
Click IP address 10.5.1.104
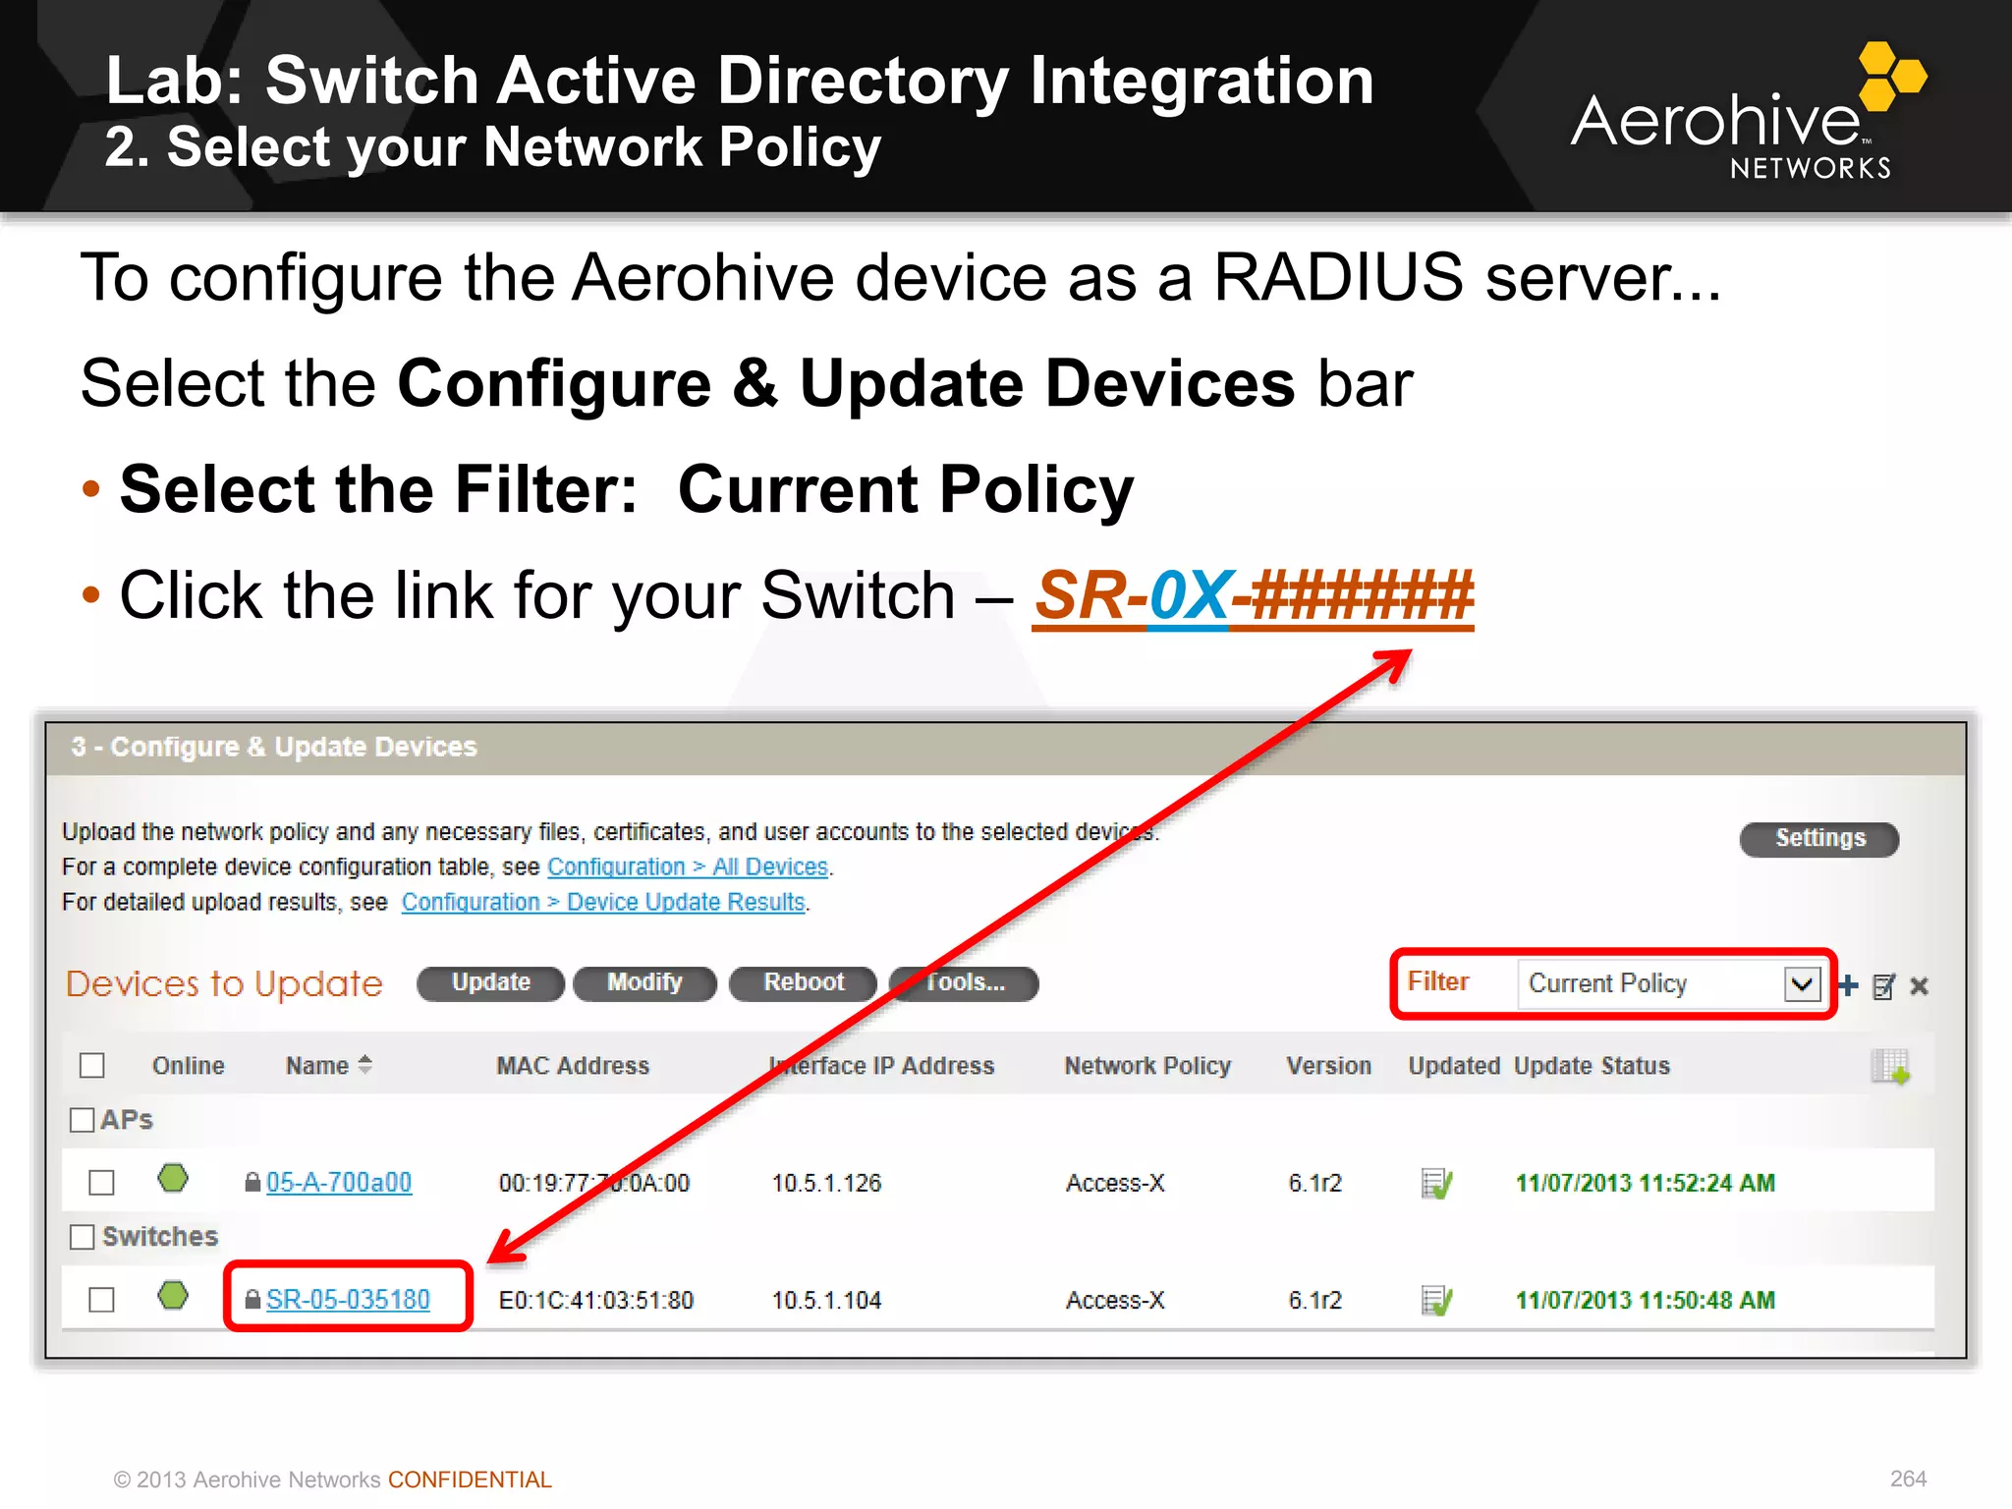pyautogui.click(x=826, y=1301)
